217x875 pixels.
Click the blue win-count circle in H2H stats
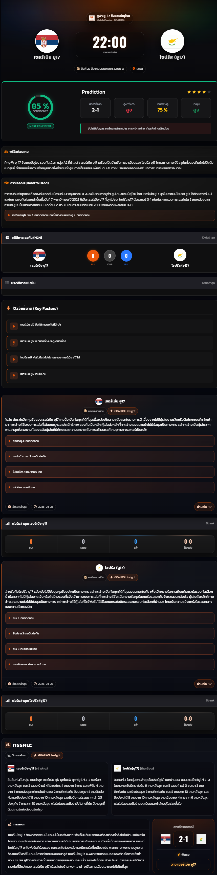click(x=126, y=256)
